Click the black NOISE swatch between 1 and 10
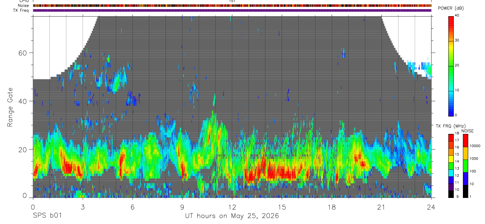The image size is (485, 224). [x=465, y=191]
